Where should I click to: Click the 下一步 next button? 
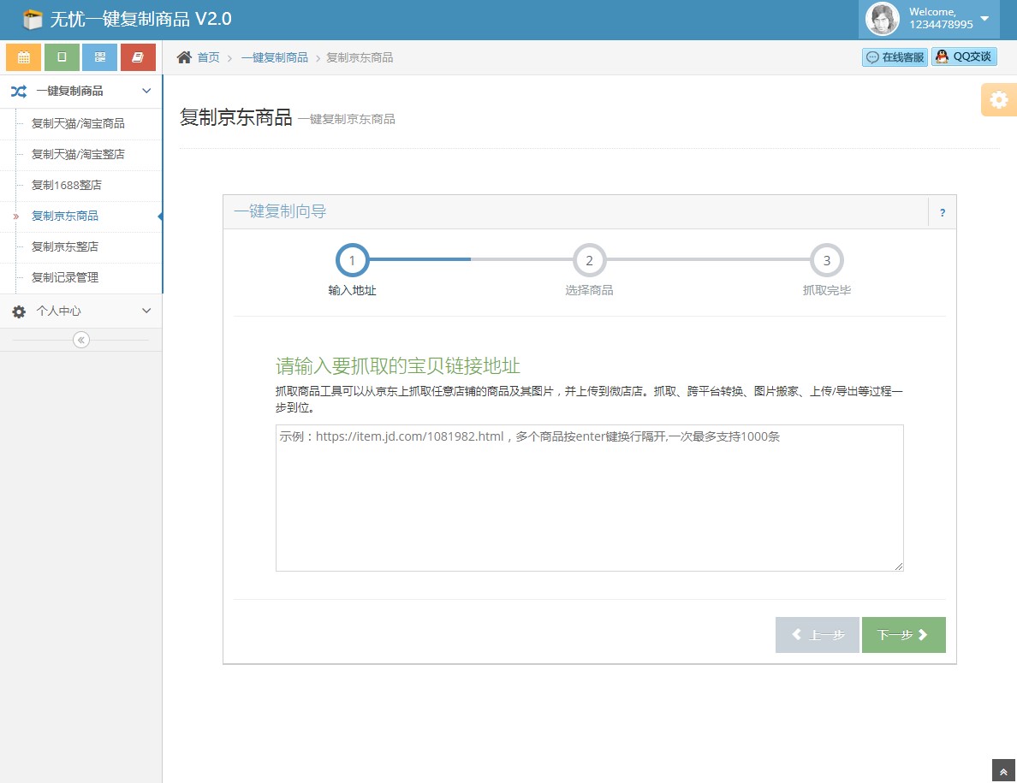pyautogui.click(x=903, y=635)
